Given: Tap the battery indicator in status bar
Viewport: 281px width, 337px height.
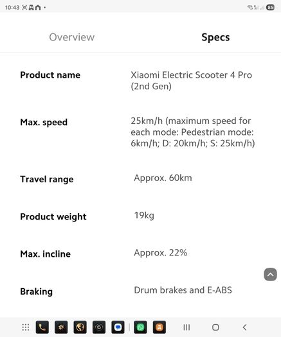Looking at the screenshot, I should coord(271,7).
